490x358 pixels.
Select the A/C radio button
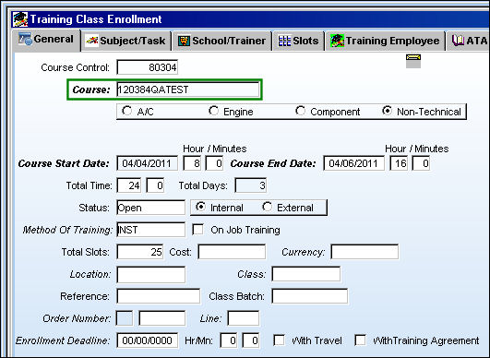(126, 111)
